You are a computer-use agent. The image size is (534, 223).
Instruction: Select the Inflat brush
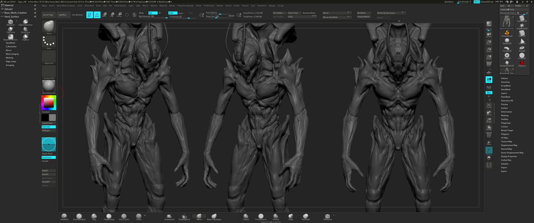(x=291, y=217)
